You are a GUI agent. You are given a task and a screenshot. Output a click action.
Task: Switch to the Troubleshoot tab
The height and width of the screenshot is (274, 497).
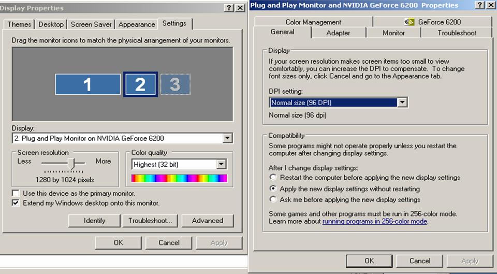[457, 33]
